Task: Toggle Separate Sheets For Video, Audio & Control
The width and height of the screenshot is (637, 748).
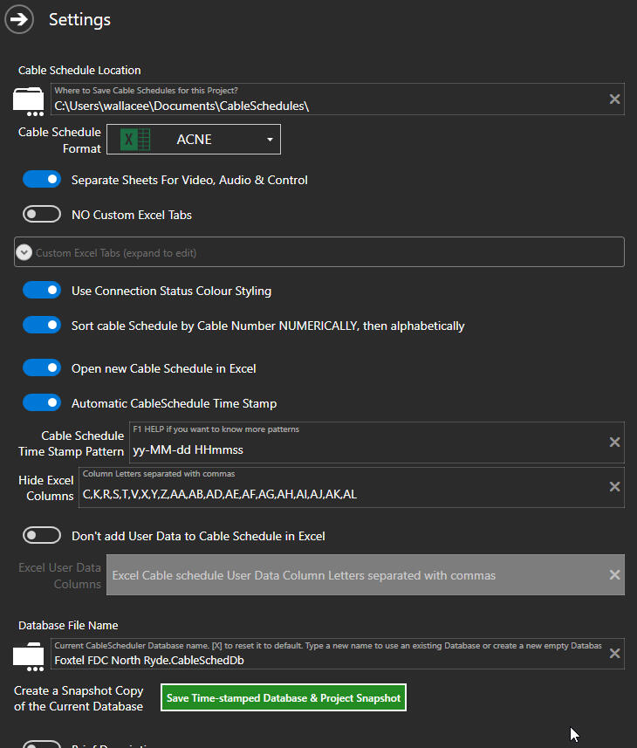Action: [x=42, y=180]
